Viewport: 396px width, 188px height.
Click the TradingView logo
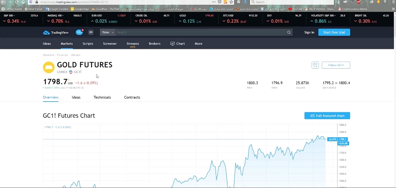55,32
